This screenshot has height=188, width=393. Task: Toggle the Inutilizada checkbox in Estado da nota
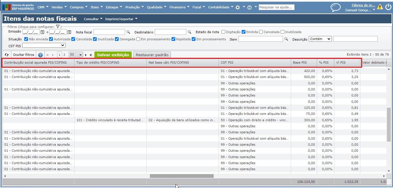(x=283, y=32)
